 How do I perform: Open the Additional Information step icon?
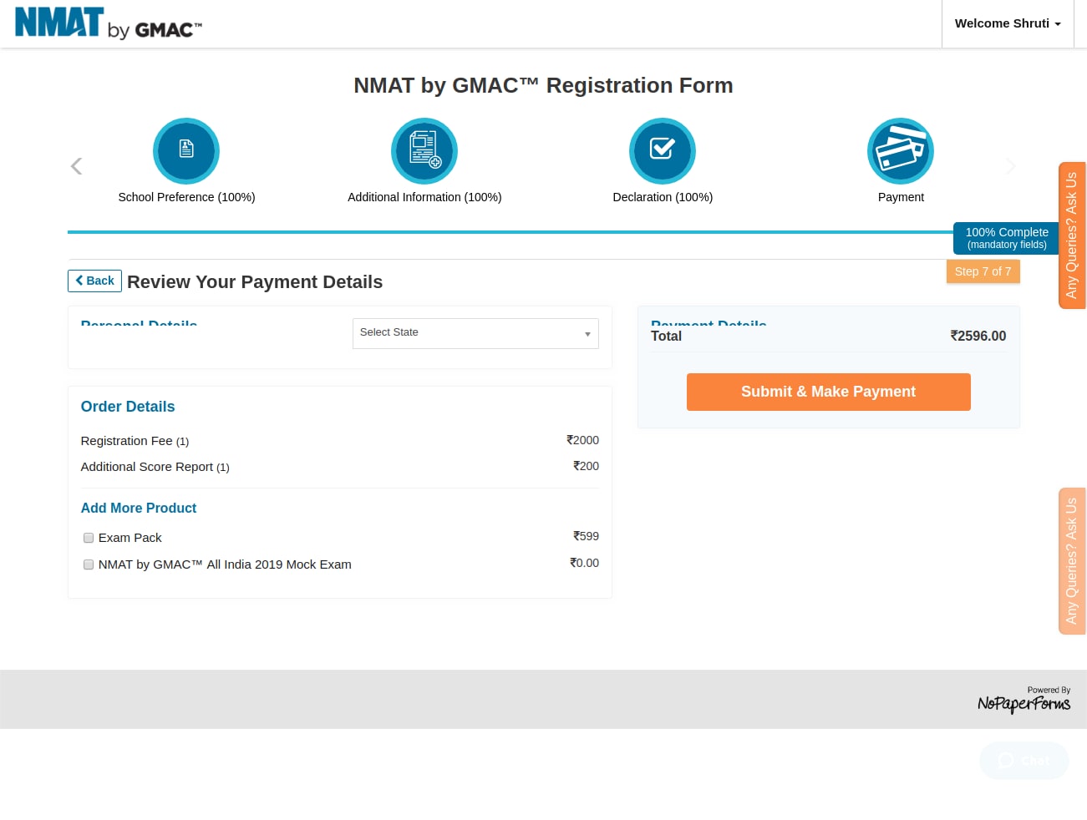[424, 151]
